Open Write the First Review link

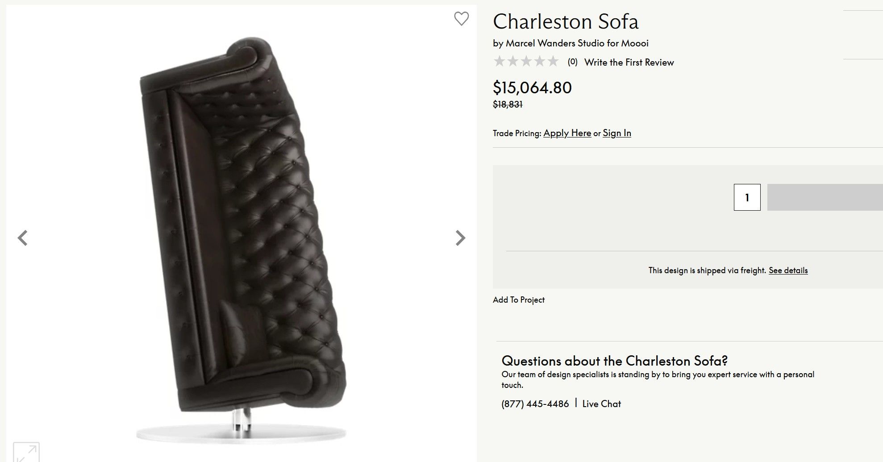pos(629,62)
